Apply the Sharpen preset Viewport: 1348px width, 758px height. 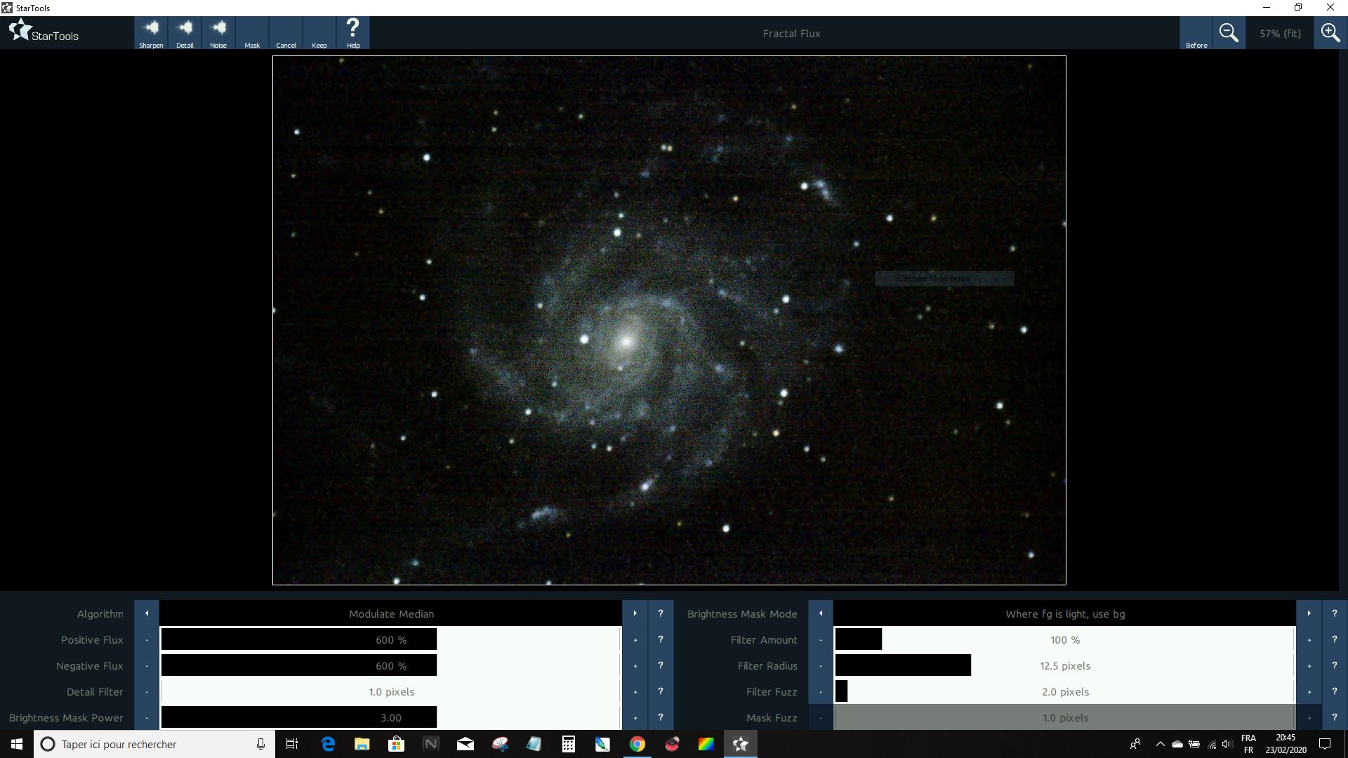(151, 33)
